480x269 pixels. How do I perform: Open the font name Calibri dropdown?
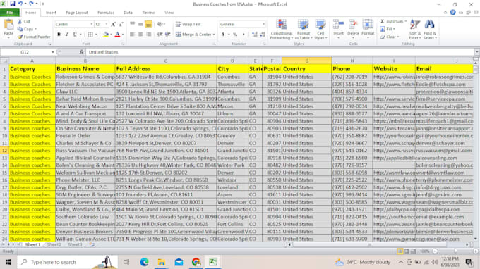pos(91,24)
